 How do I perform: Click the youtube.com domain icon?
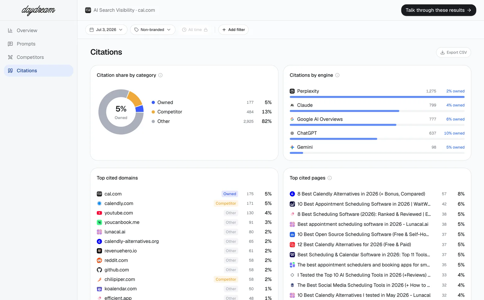[x=99, y=213]
